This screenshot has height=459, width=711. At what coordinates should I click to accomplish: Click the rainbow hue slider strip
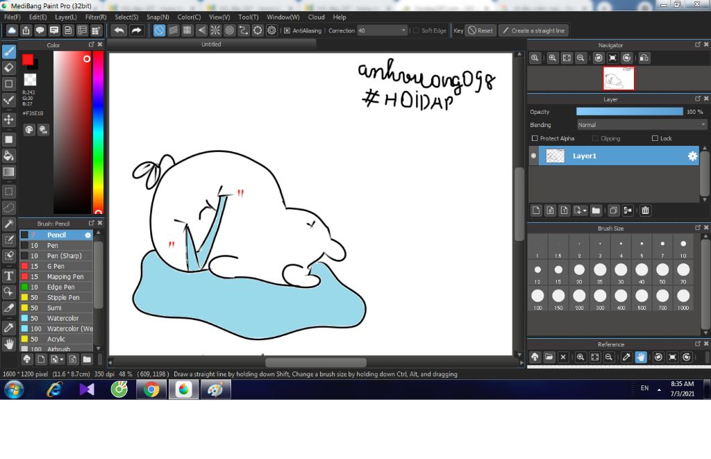click(98, 132)
